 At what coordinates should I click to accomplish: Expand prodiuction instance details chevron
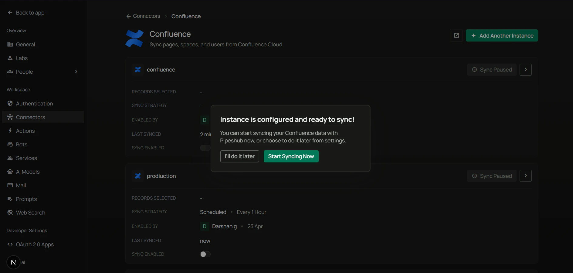click(x=526, y=176)
